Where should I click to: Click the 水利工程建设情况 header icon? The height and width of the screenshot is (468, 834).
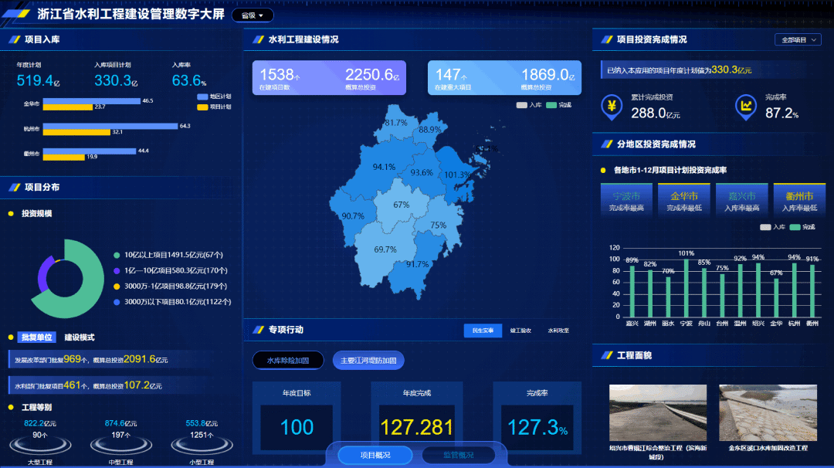(258, 39)
